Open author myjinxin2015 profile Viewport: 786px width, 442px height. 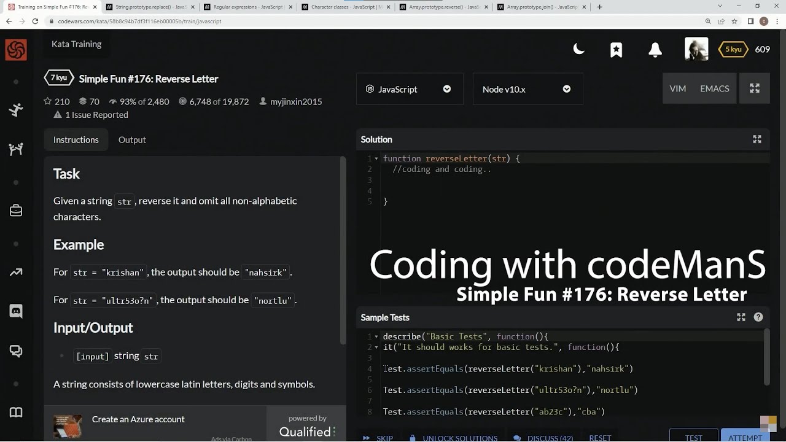pyautogui.click(x=290, y=101)
